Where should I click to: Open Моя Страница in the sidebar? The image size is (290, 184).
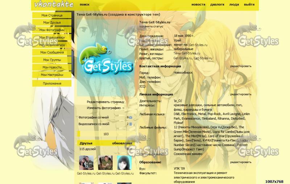click(x=52, y=15)
